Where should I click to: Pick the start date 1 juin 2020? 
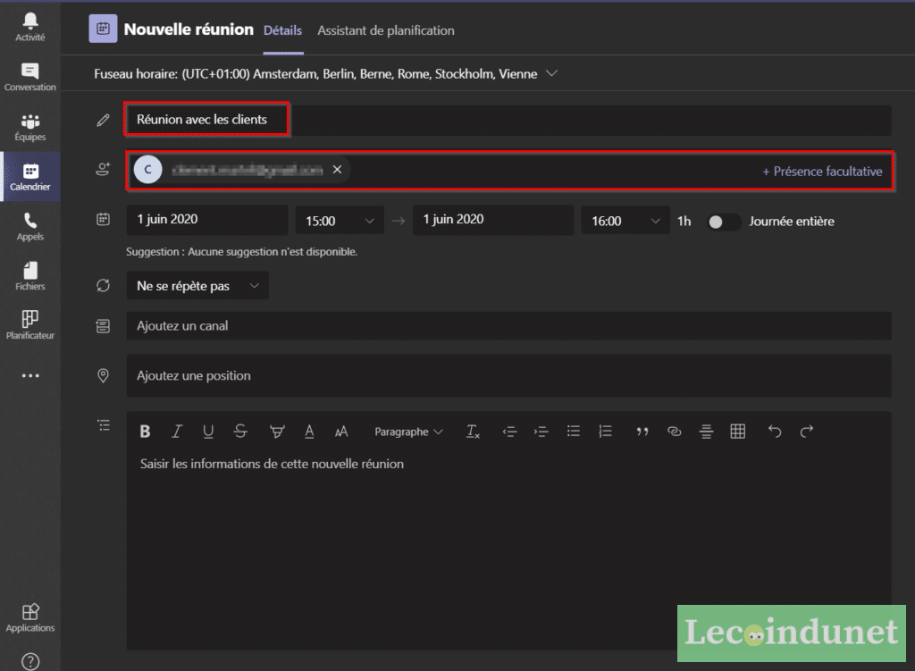pyautogui.click(x=207, y=220)
